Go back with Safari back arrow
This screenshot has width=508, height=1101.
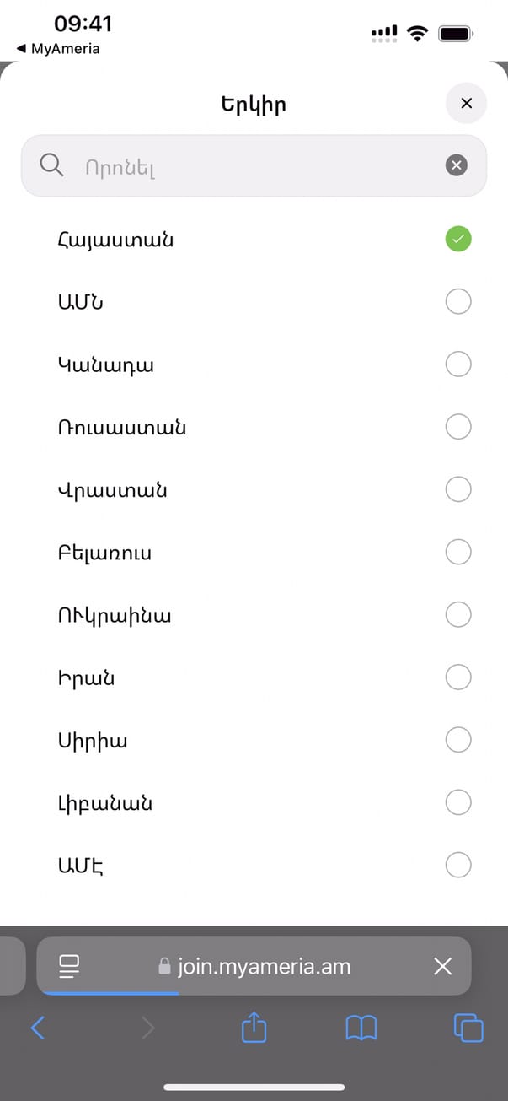click(x=38, y=1028)
